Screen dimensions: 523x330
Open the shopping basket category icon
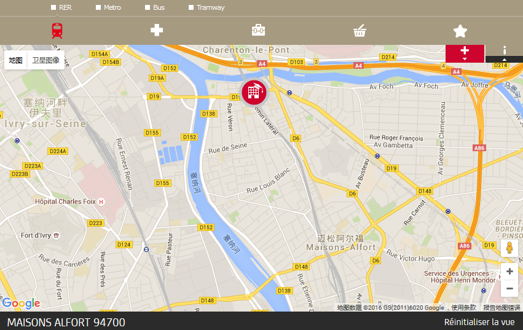(x=360, y=30)
